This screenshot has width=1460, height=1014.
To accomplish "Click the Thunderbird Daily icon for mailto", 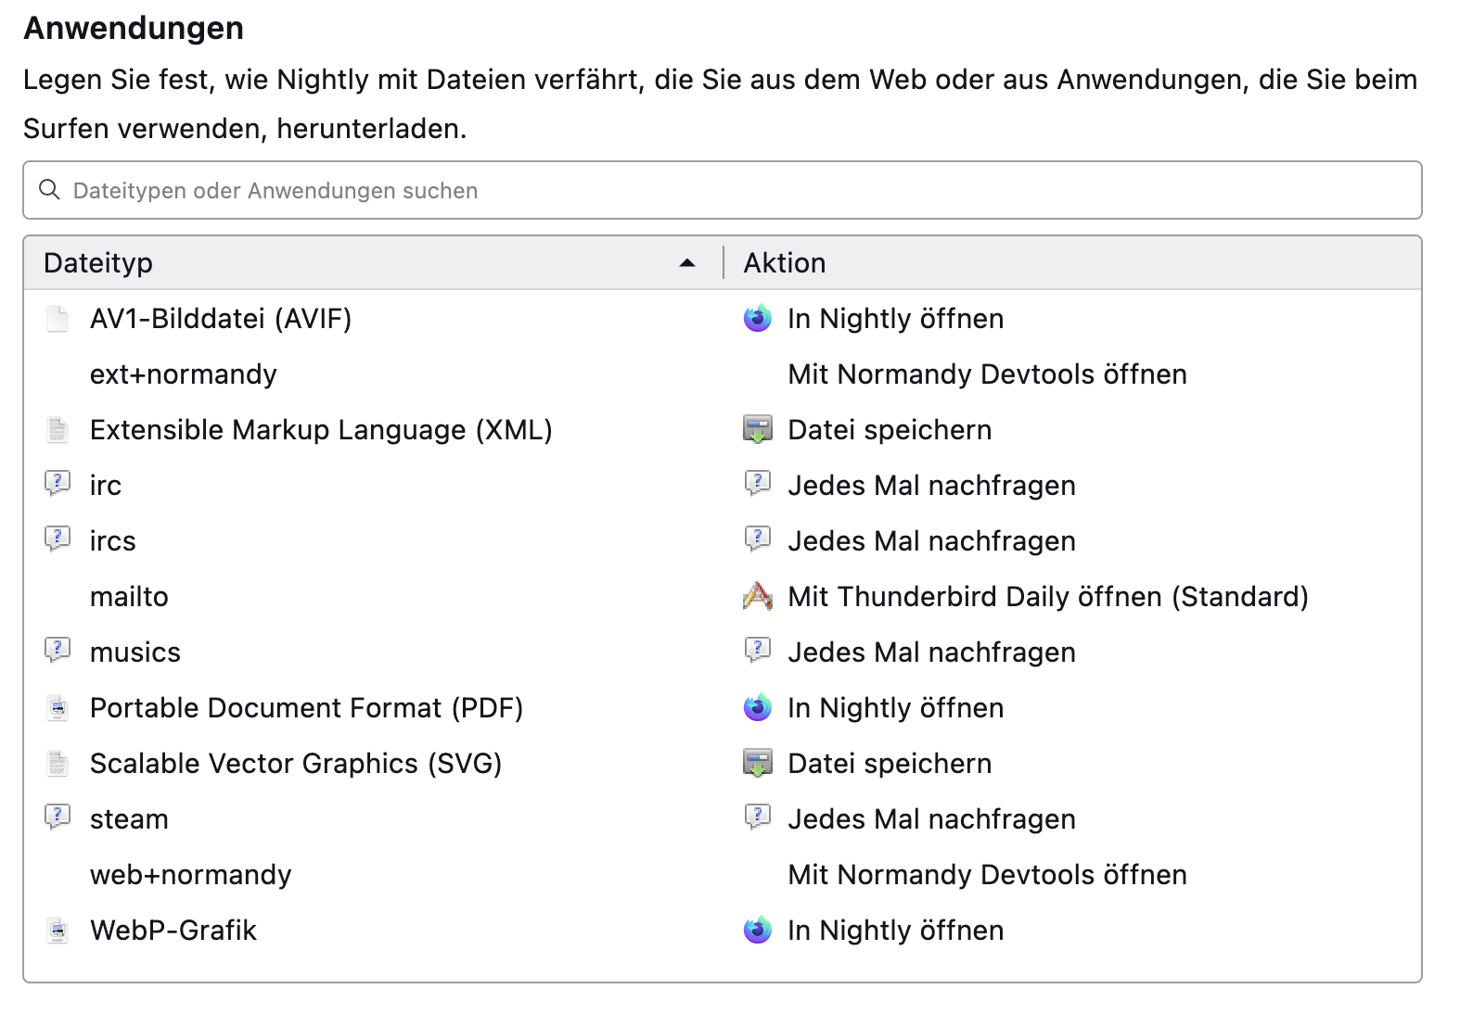I will (x=758, y=596).
